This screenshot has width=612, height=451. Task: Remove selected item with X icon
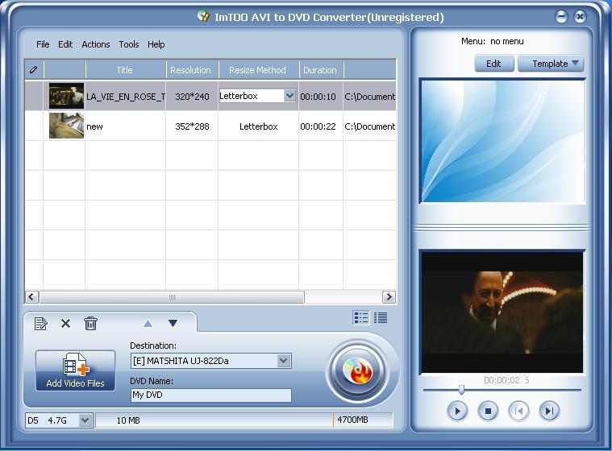click(x=65, y=323)
